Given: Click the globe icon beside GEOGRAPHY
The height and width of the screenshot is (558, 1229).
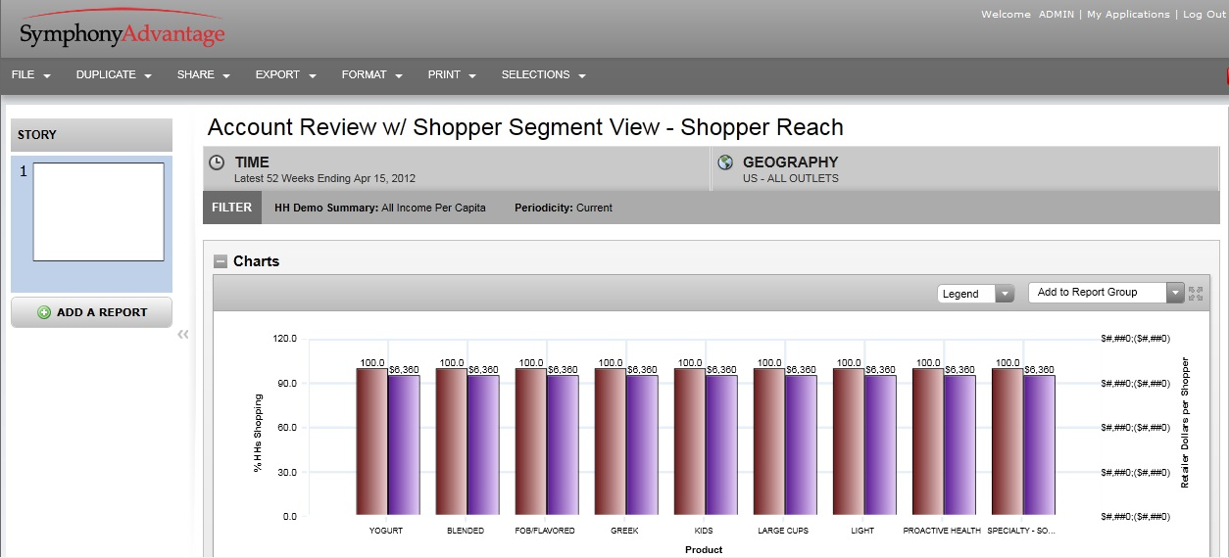Looking at the screenshot, I should tap(725, 163).
